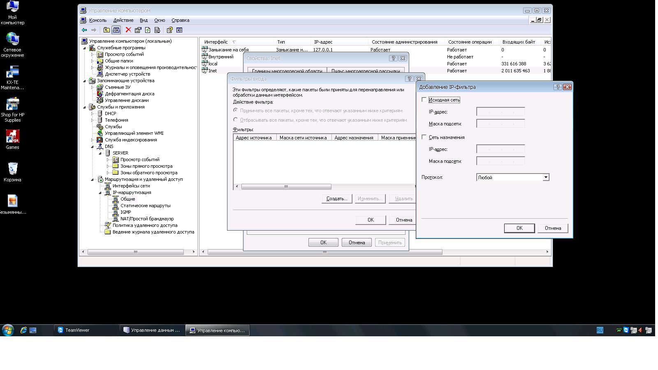
Task: Click the Help question-mark toolbar icon
Action: [169, 30]
